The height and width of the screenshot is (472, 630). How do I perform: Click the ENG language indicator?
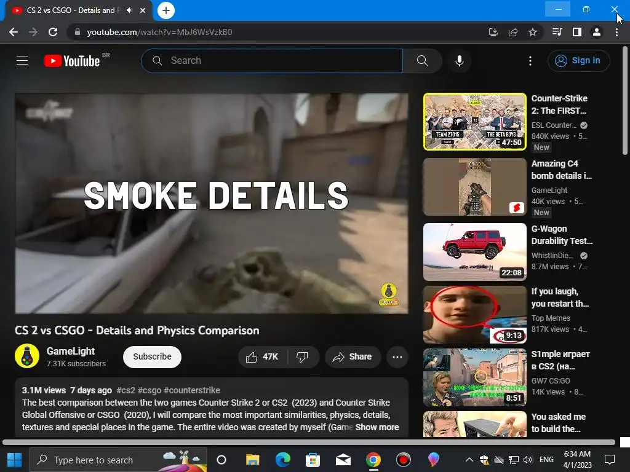(x=546, y=460)
